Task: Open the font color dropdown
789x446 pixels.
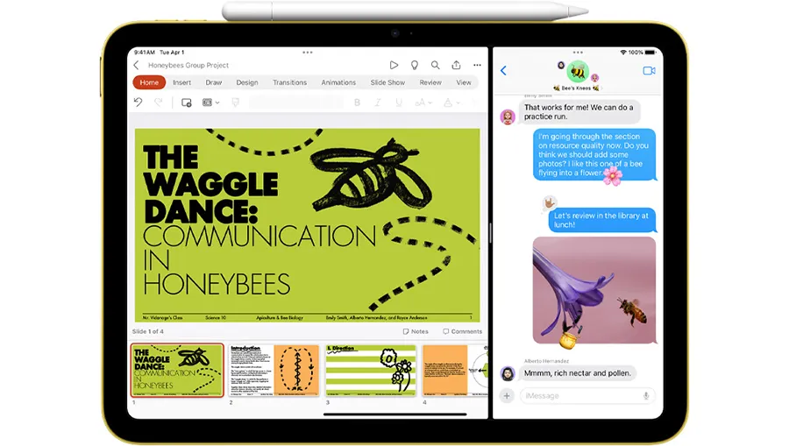Action: pyautogui.click(x=451, y=103)
